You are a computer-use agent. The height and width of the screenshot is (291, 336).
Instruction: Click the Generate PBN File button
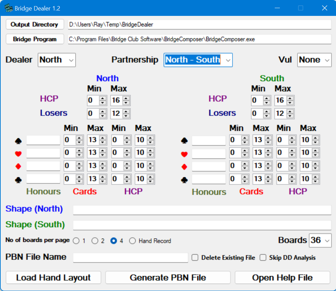pos(168,277)
